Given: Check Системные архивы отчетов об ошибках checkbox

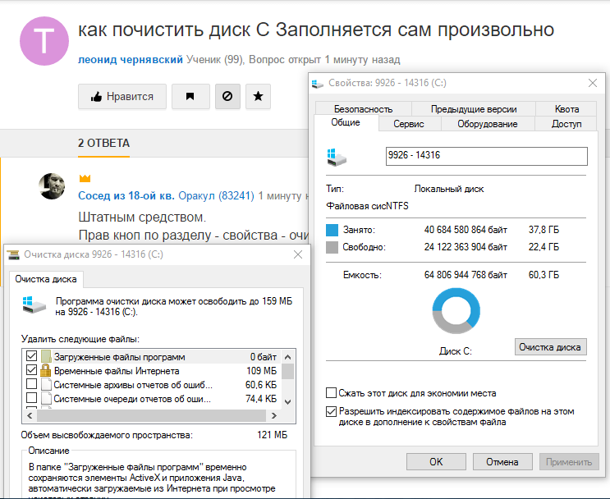Looking at the screenshot, I should tap(31, 384).
